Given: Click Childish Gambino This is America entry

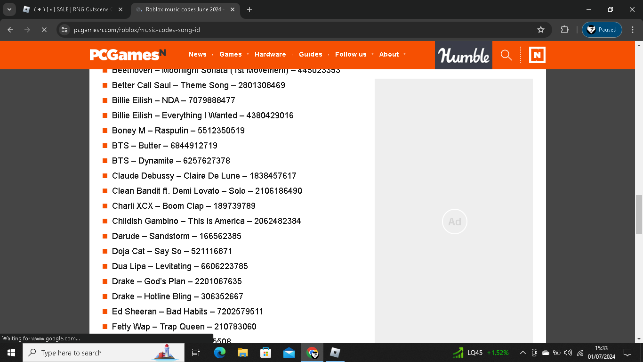Looking at the screenshot, I should [x=207, y=221].
